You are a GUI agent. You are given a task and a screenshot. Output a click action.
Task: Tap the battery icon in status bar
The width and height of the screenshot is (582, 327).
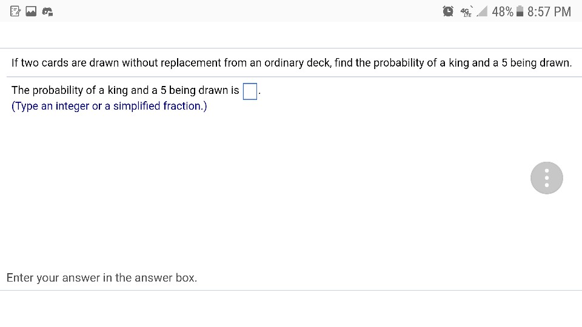[520, 12]
